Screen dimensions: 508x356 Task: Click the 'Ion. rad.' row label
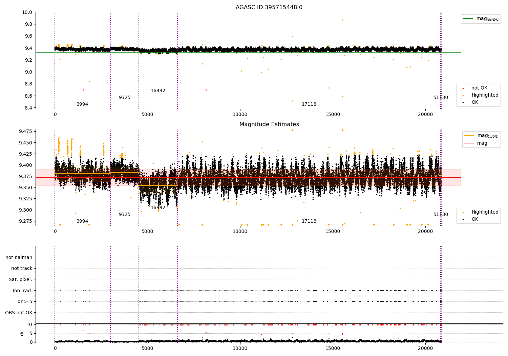pos(23,291)
